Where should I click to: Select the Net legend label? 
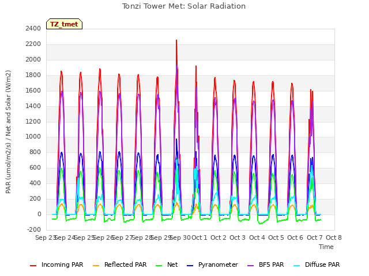click(x=172, y=264)
